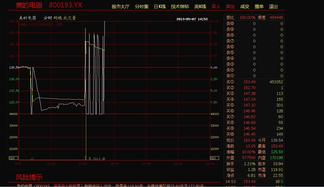This screenshot has width=324, height=187.
Task: Click the 买⑤ price 147.10
Action: click(x=250, y=105)
